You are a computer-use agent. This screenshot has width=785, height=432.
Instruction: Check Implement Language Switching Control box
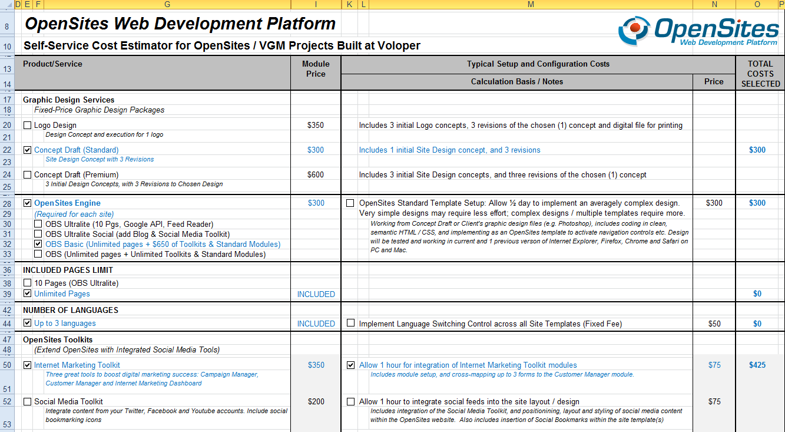tap(350, 323)
